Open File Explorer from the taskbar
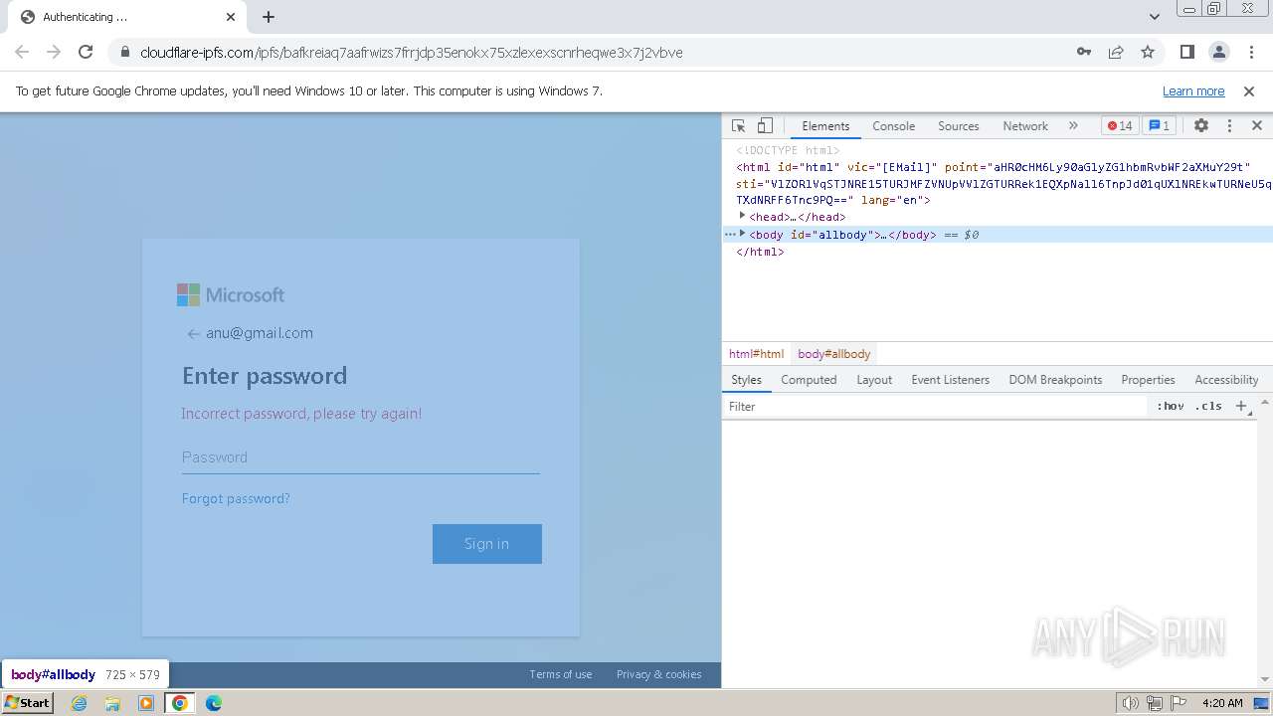Image resolution: width=1273 pixels, height=716 pixels. click(112, 703)
